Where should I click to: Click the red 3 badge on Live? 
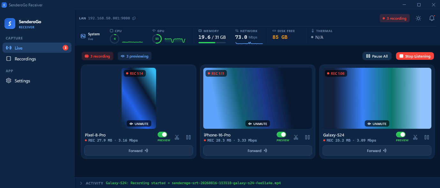65,48
